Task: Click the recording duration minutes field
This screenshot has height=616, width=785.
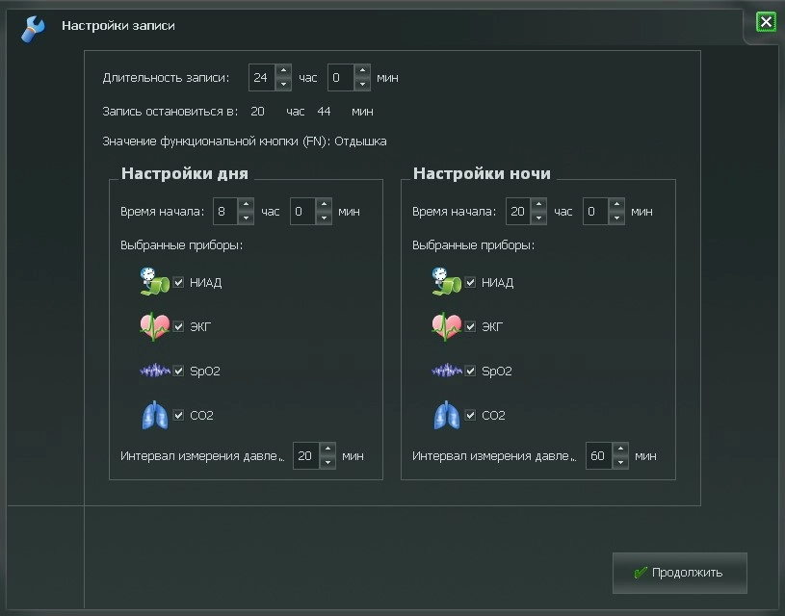Action: [341, 78]
